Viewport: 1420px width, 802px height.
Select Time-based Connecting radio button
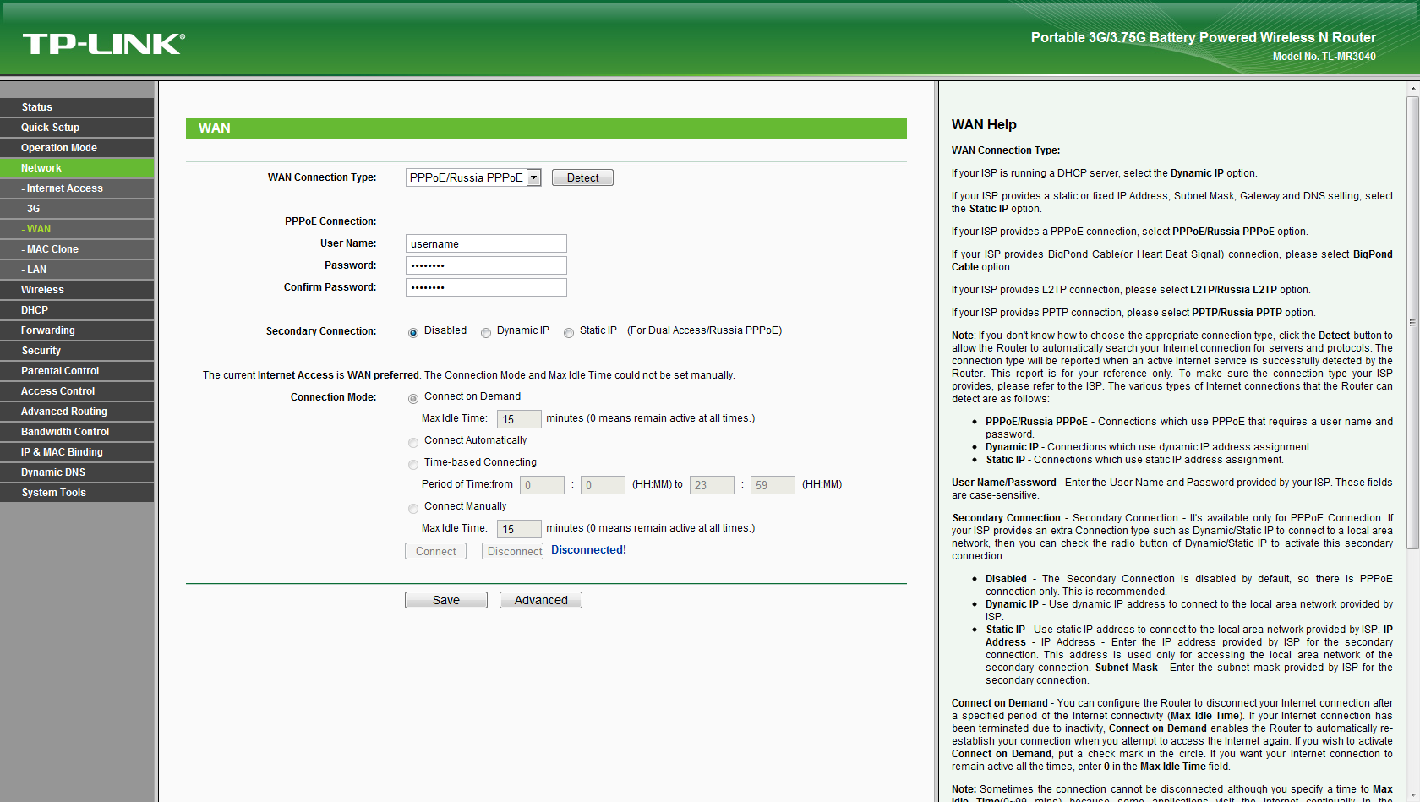click(413, 464)
